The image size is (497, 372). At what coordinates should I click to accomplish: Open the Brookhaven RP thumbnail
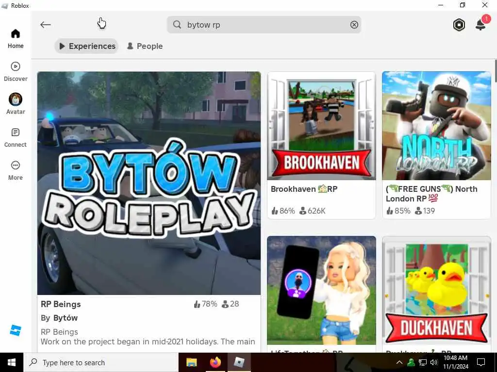point(321,126)
